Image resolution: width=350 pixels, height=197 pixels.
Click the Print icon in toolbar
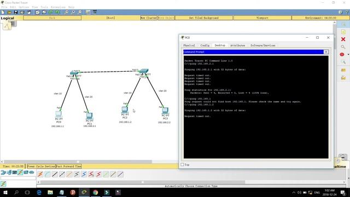[x=22, y=12]
